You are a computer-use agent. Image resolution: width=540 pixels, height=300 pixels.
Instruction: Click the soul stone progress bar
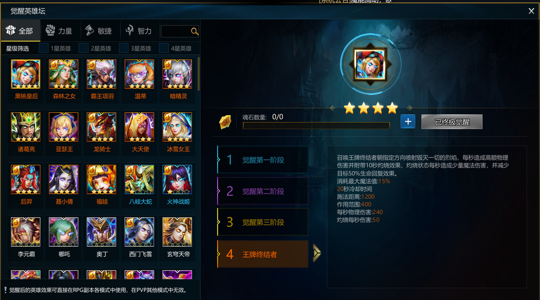(x=316, y=126)
